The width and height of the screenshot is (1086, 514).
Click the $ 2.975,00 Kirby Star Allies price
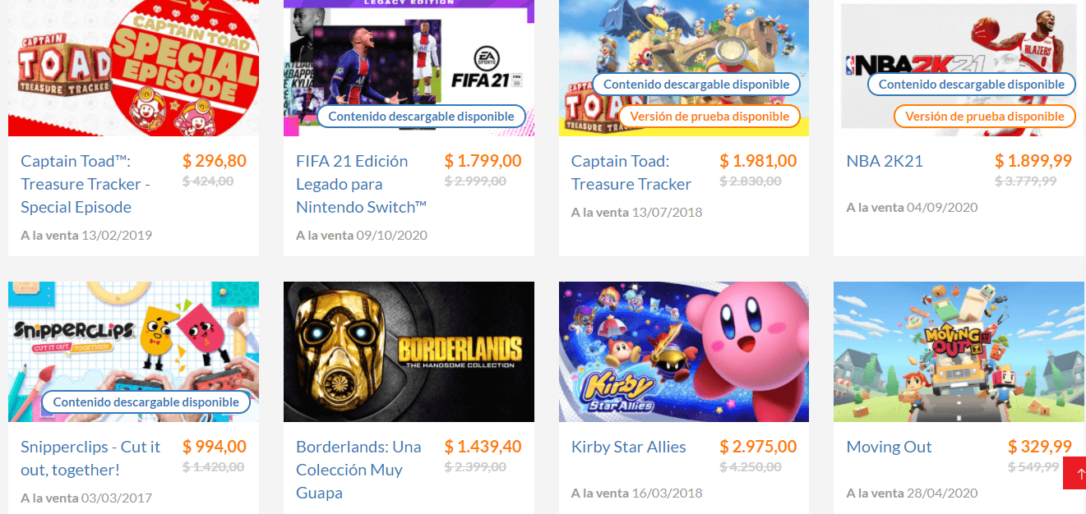pos(758,447)
